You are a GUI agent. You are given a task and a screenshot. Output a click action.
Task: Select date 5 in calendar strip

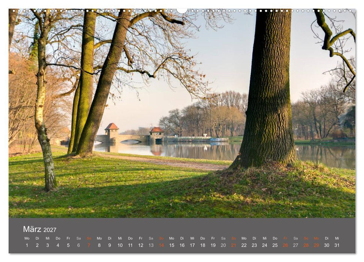(x=68, y=245)
